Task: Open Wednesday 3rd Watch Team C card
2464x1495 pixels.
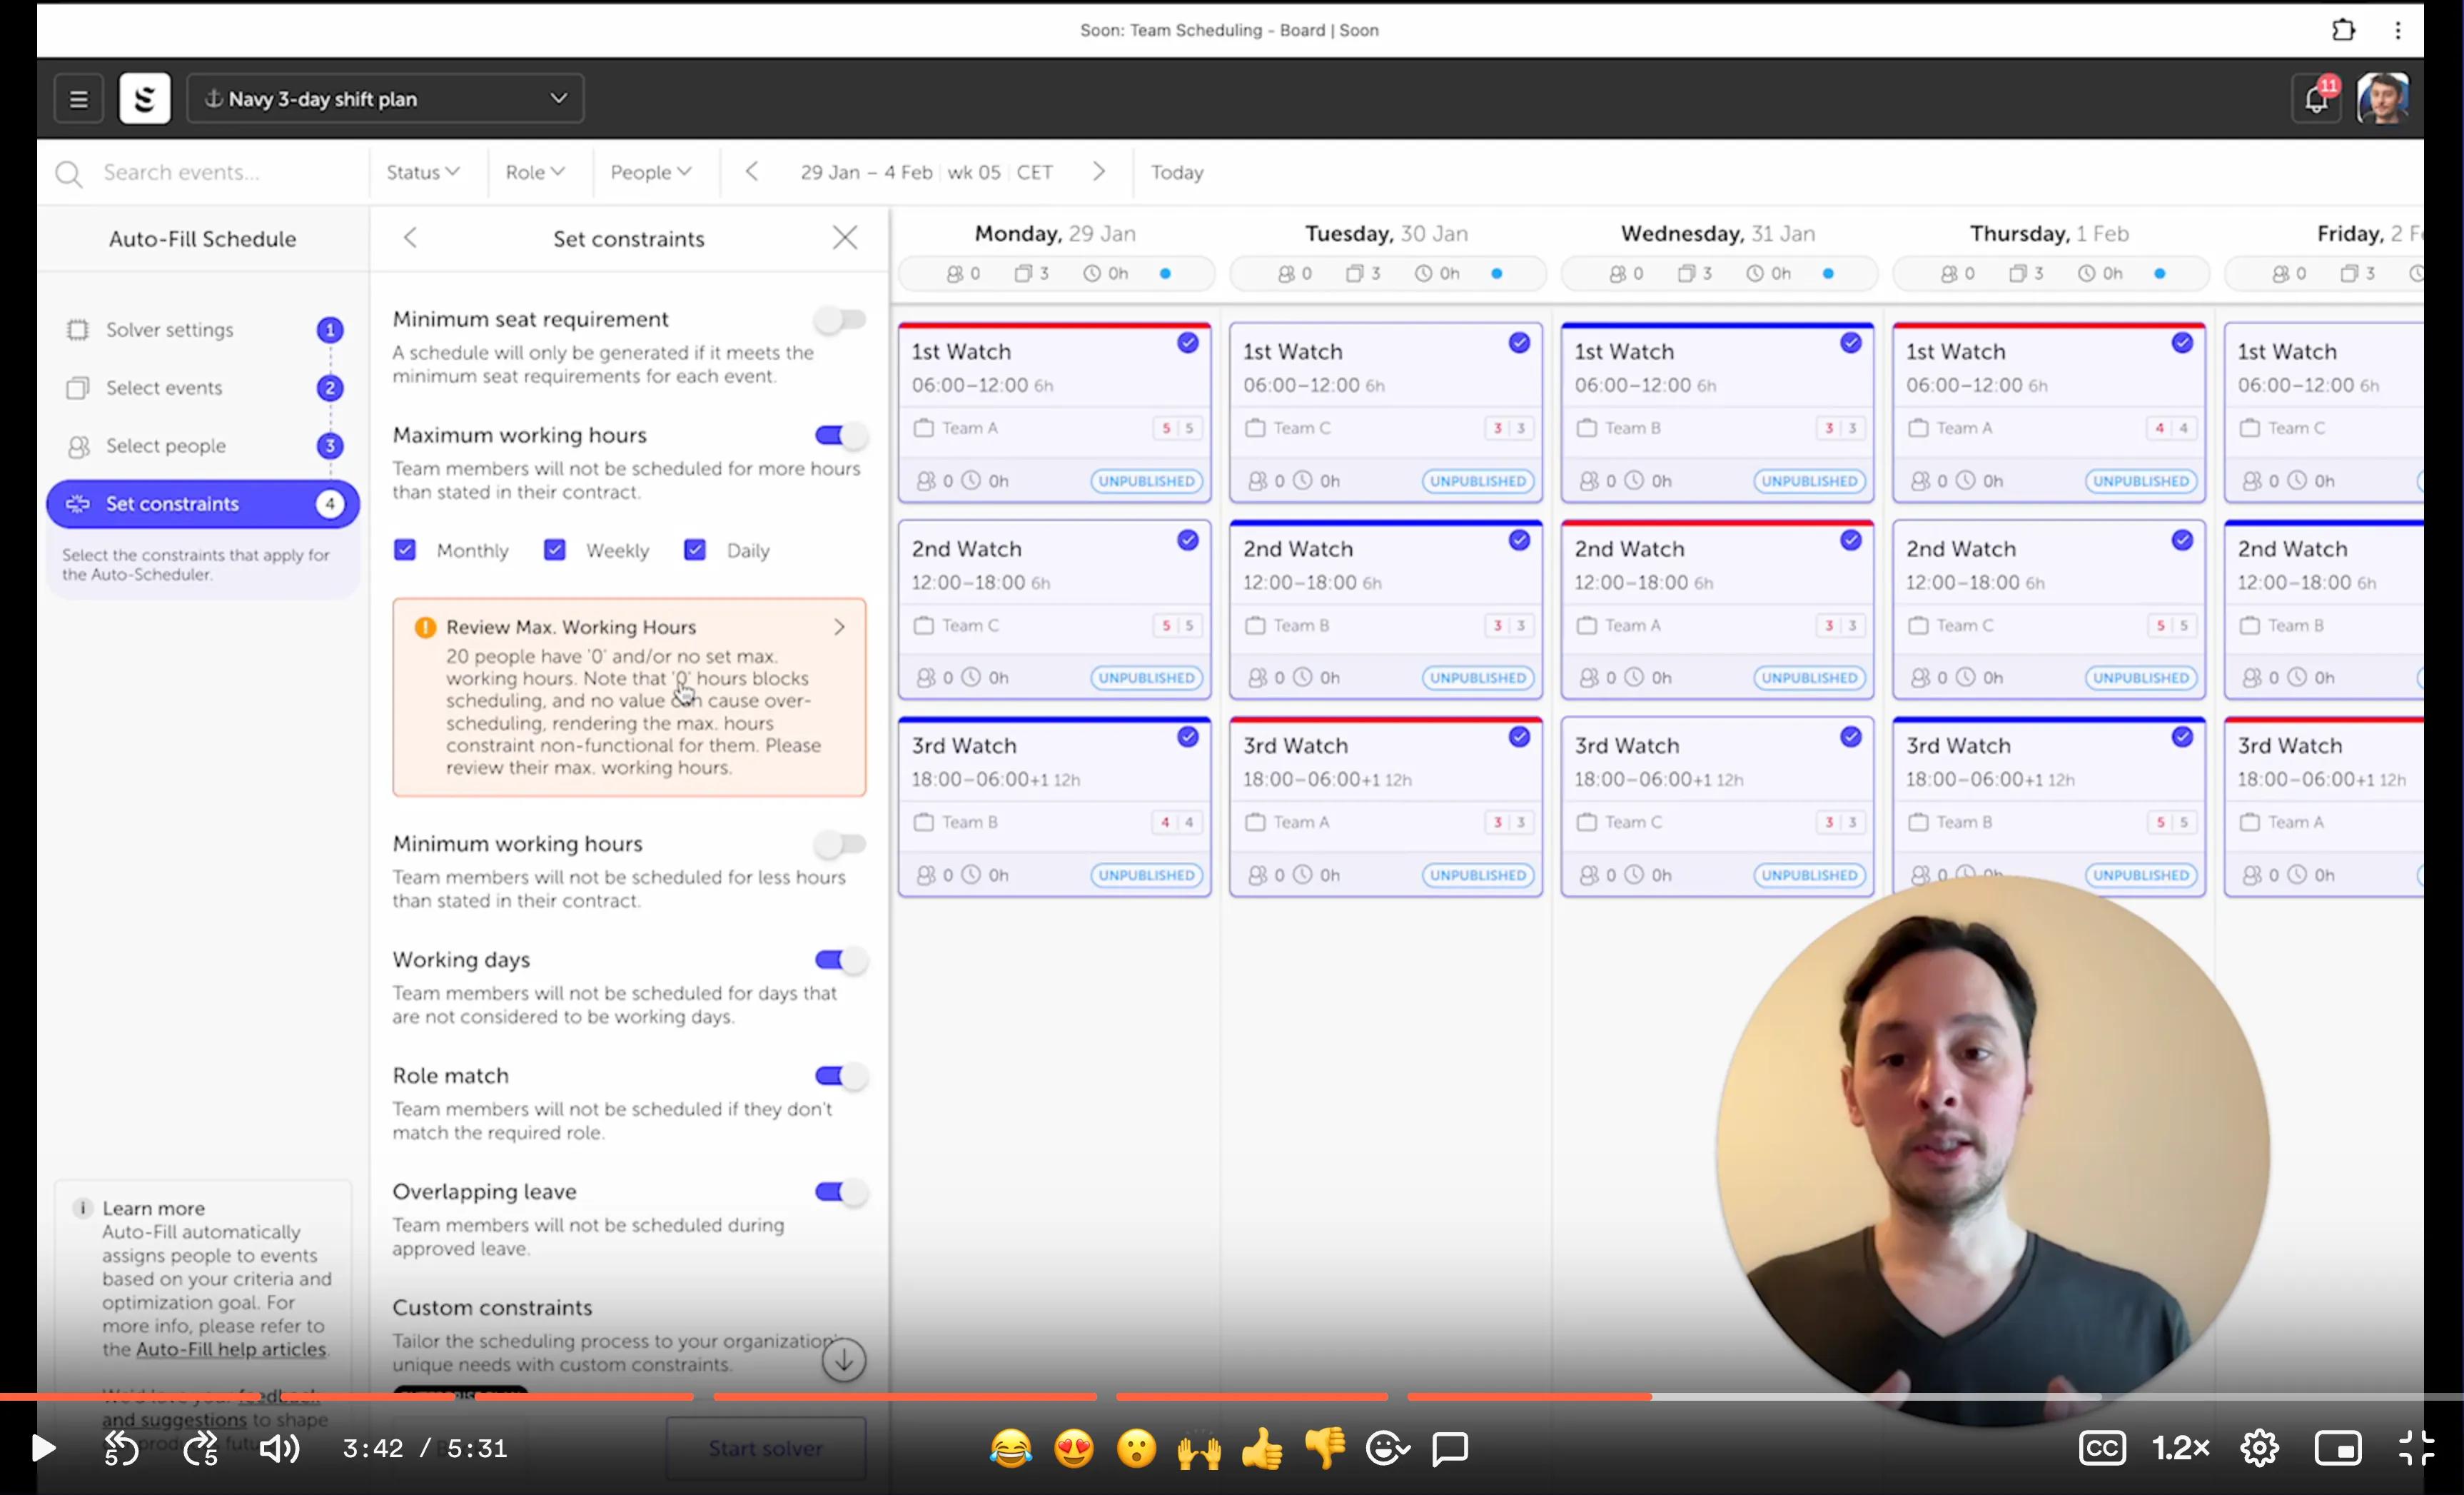Action: 1717,806
